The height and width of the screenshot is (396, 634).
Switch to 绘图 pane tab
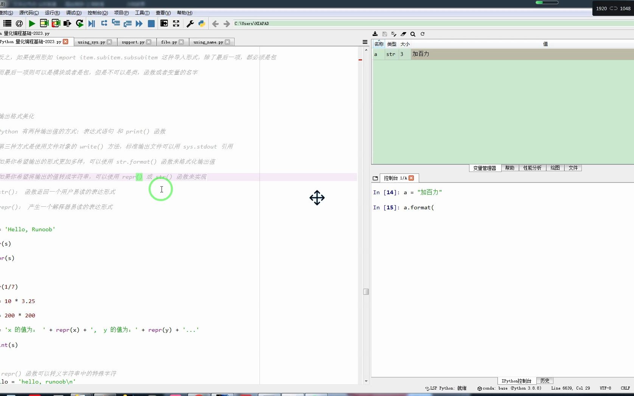[x=555, y=168]
